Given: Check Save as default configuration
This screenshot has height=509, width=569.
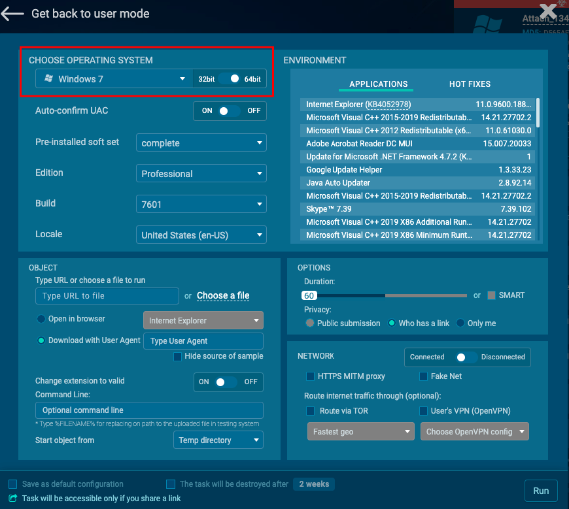Looking at the screenshot, I should click(x=12, y=484).
